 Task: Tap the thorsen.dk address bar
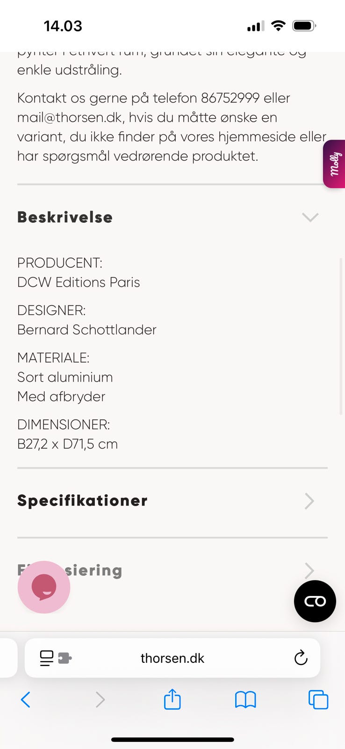[x=172, y=657]
